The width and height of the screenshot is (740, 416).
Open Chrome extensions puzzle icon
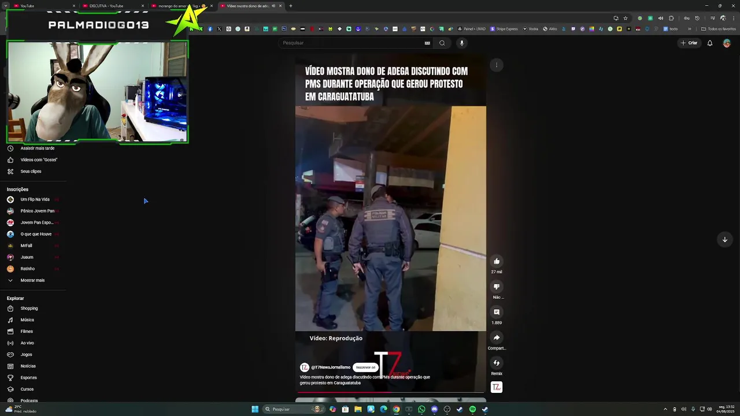tap(671, 18)
